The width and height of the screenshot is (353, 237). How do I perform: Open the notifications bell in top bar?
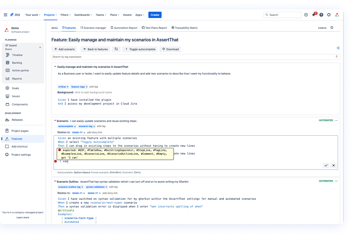314,15
